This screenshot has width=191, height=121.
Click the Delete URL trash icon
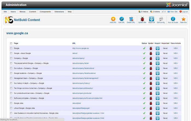click(131, 19)
